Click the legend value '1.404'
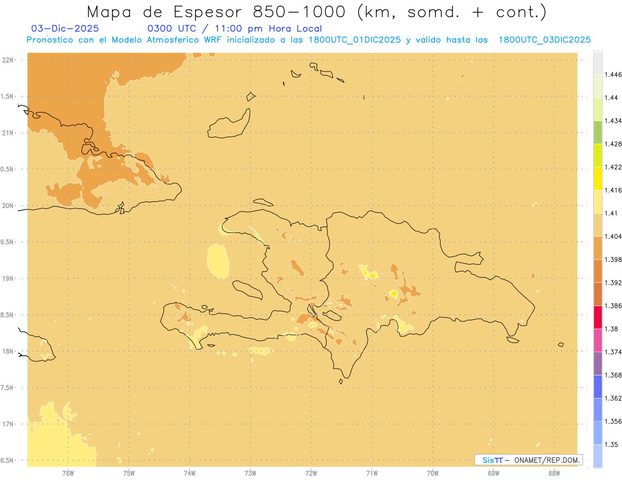622x480 pixels. coord(614,236)
